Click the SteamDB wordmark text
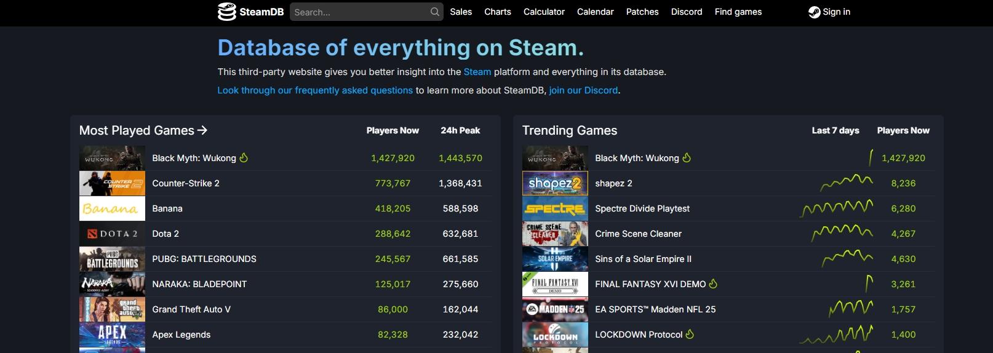Screen dimensions: 993x353 (261, 12)
